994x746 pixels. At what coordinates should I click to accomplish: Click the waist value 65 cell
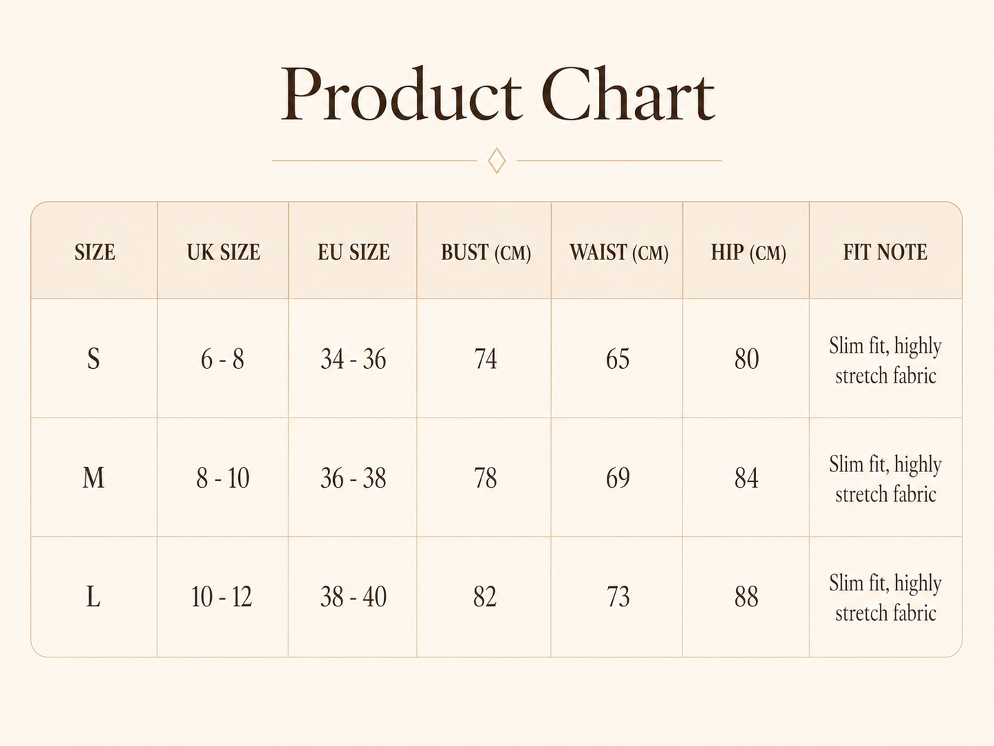click(618, 359)
